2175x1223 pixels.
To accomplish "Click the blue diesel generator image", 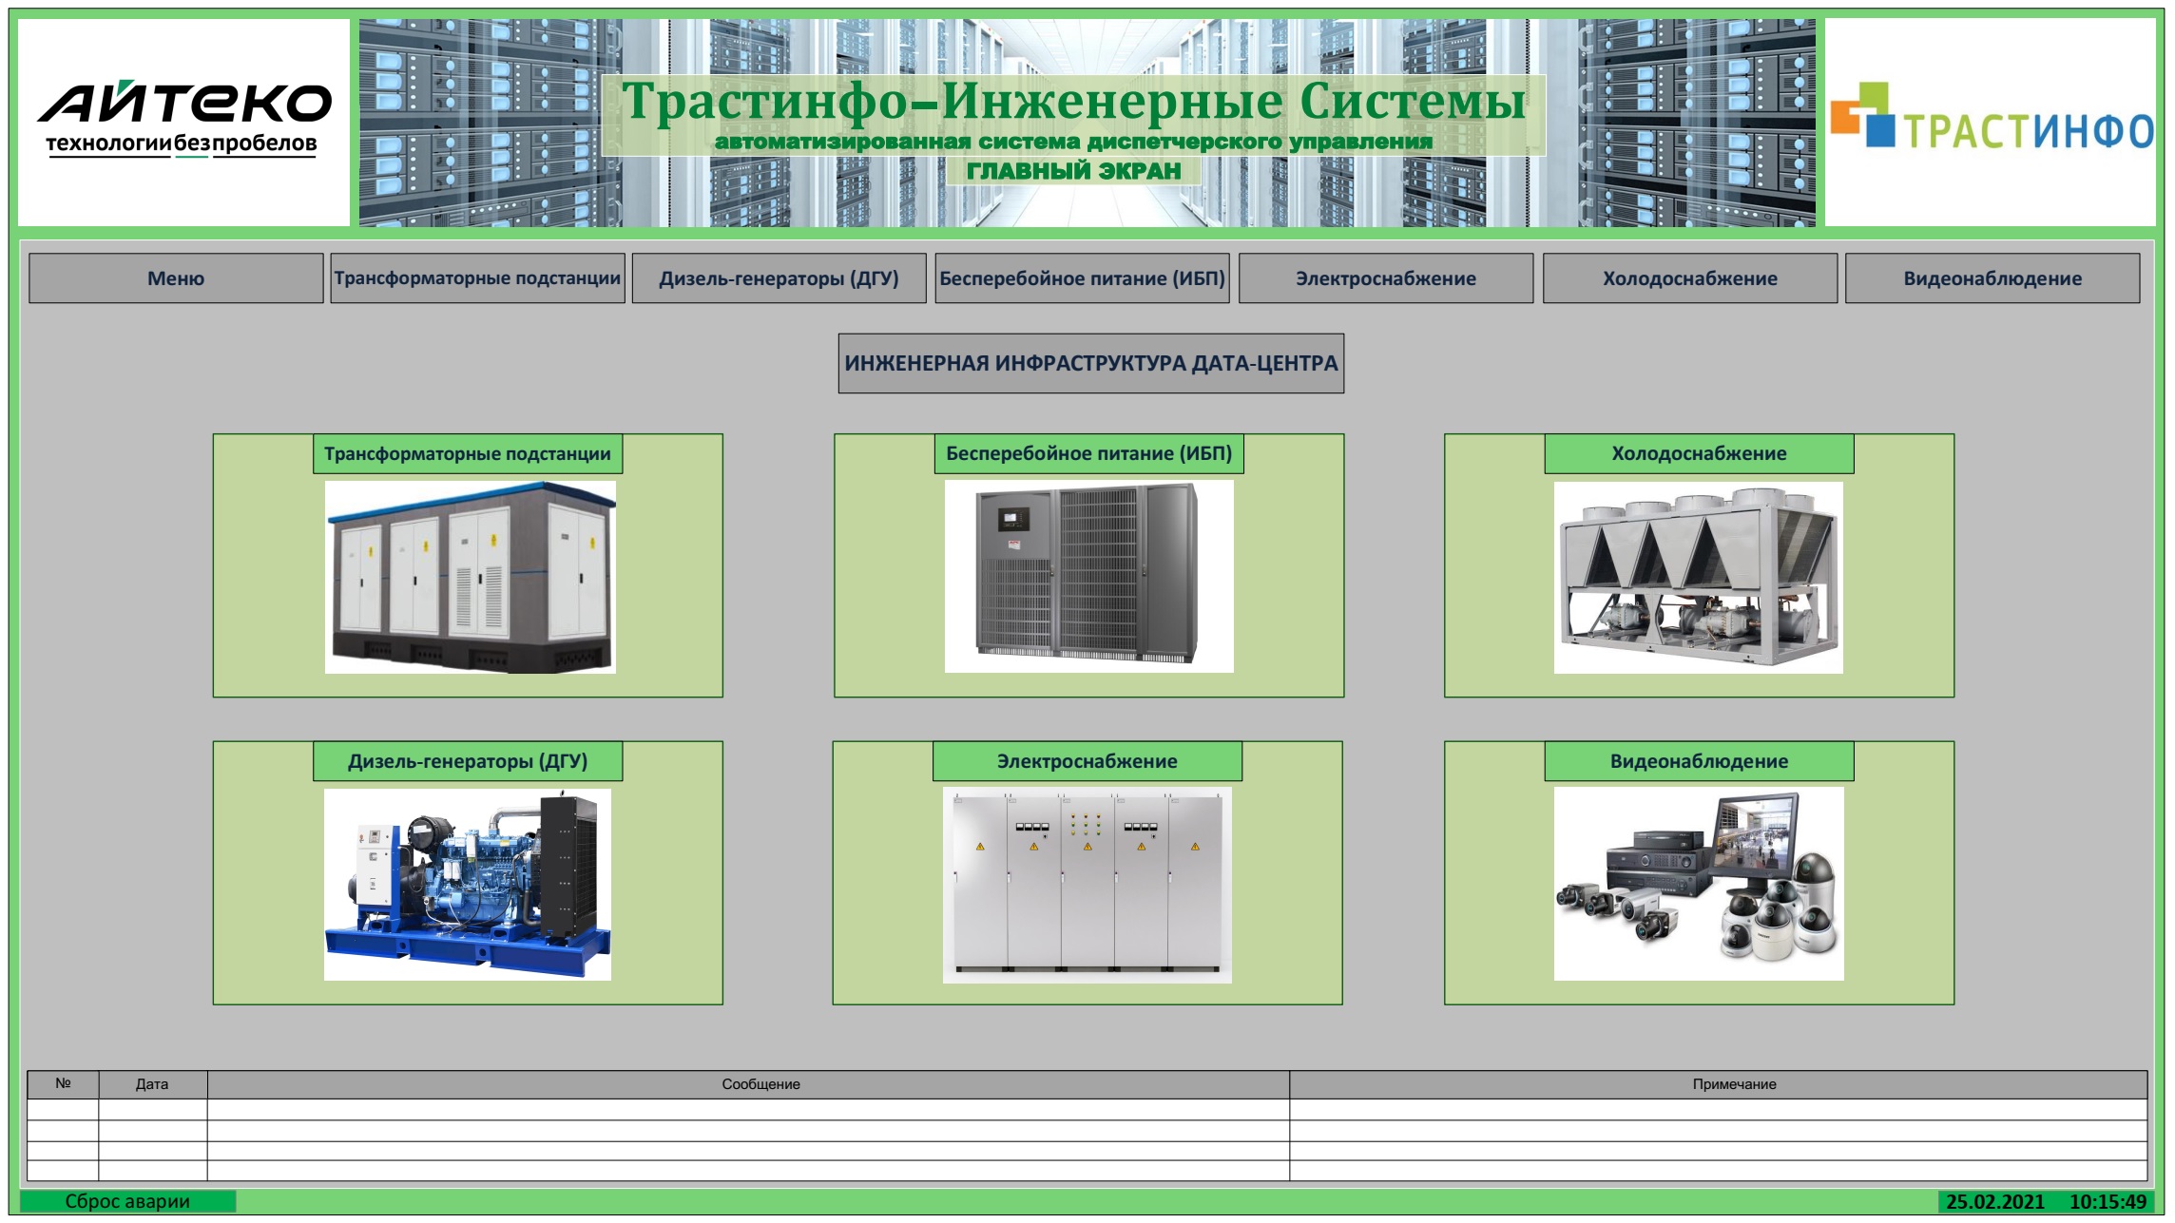I will 468,884.
